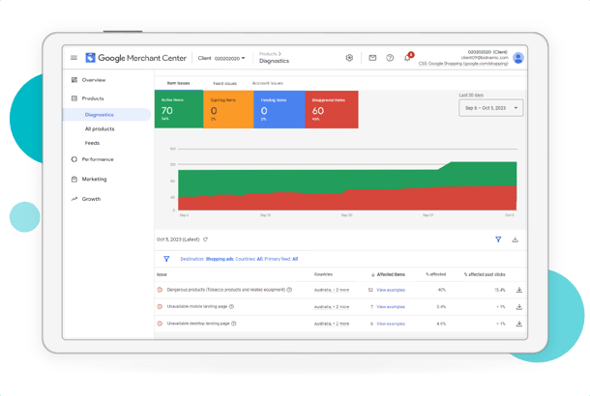Click help icon beside Dangerous products issue
The width and height of the screenshot is (590, 396).
pyautogui.click(x=289, y=290)
